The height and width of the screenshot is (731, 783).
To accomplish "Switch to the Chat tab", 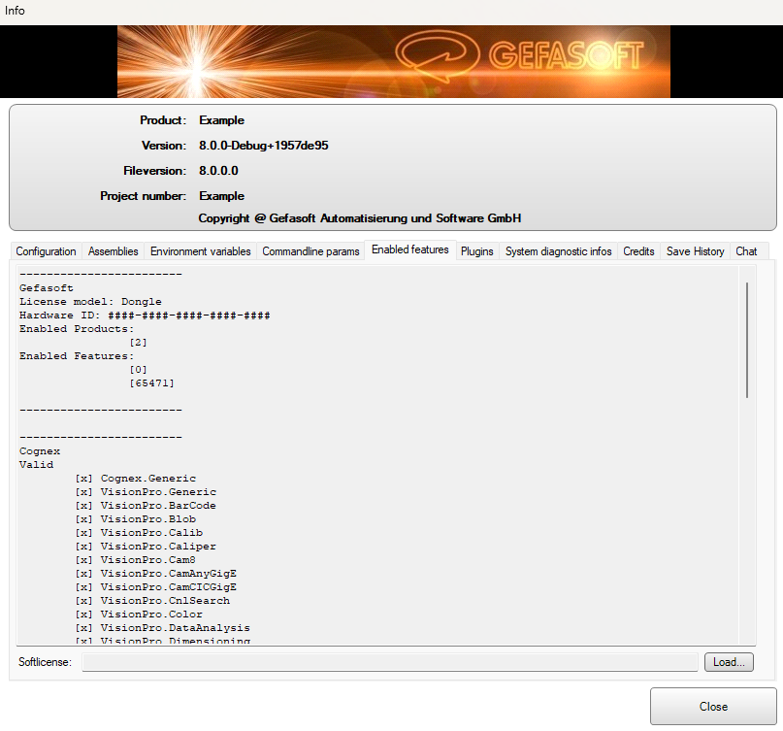I will 746,251.
